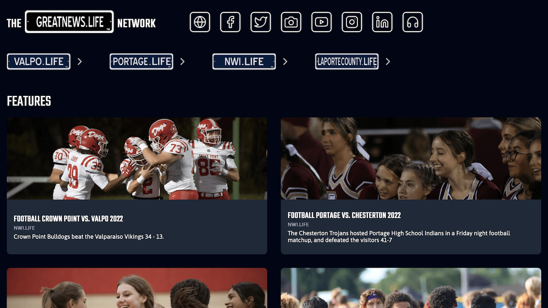
Task: Expand chevron next to PORTAGE.LIFE
Action: coord(182,62)
